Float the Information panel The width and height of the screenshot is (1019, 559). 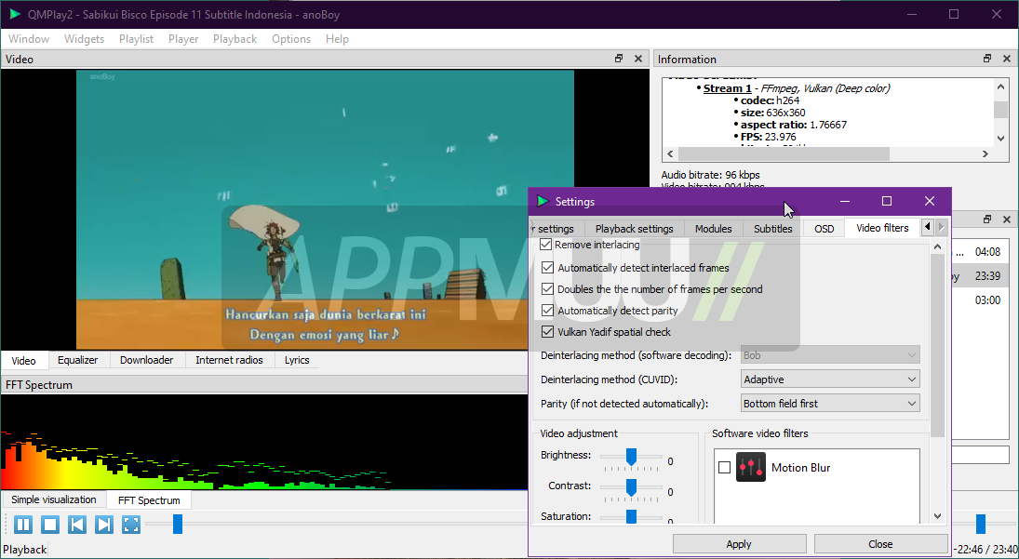[x=987, y=59]
